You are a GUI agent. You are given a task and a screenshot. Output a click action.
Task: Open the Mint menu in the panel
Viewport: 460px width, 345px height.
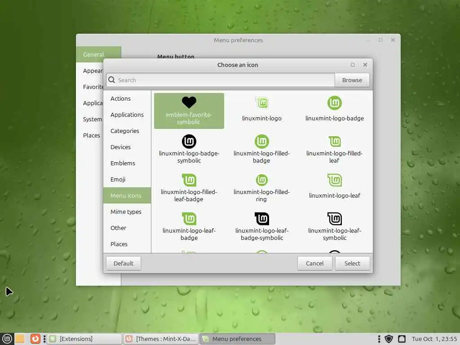[7, 339]
